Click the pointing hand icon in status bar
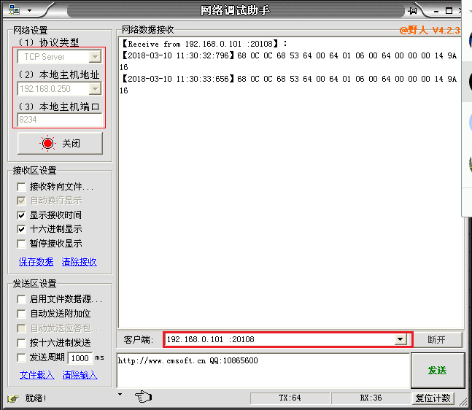The image size is (472, 410). 143,396
